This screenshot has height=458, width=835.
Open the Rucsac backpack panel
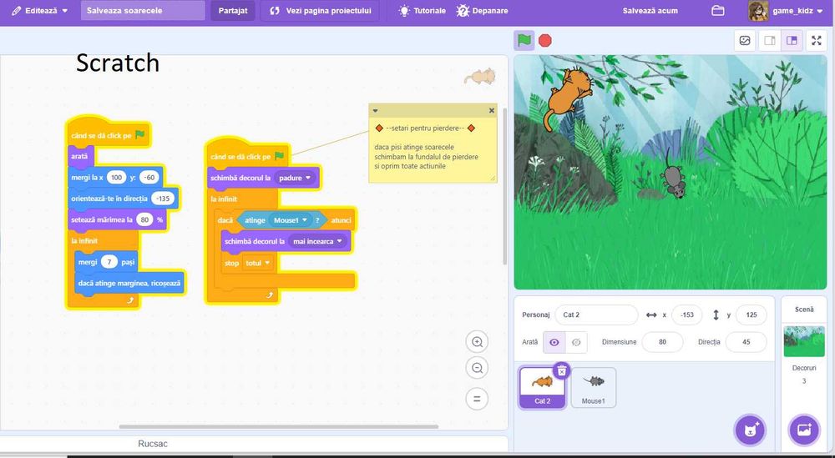tap(153, 444)
